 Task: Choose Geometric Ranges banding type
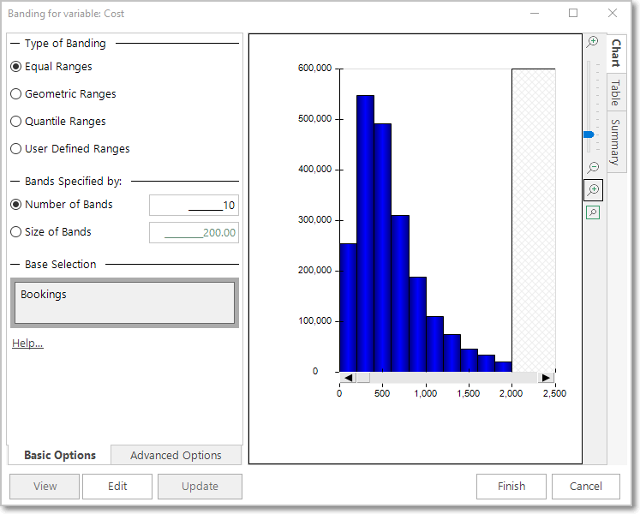tap(15, 94)
